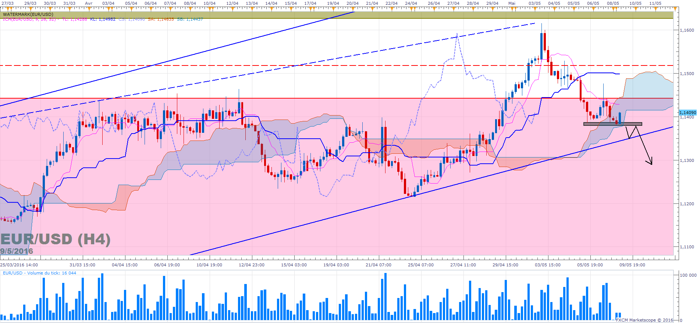Select the grey support zone rectangle

[x=613, y=124]
